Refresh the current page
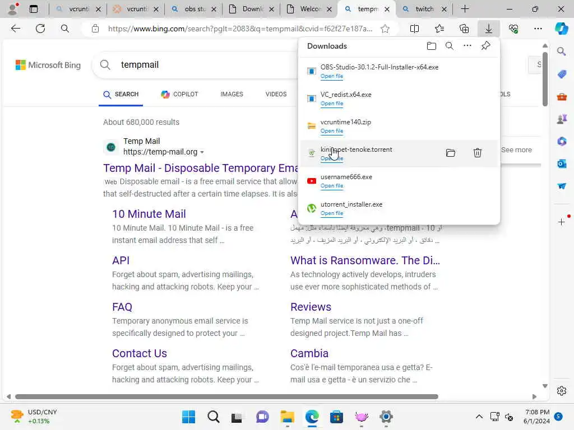The height and width of the screenshot is (430, 574). click(40, 29)
